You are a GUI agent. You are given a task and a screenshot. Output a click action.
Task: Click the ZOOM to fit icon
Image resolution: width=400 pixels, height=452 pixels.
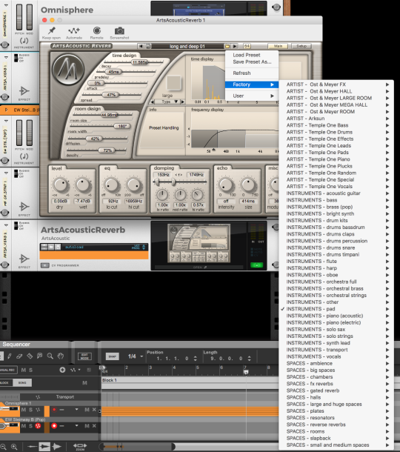(x=80, y=447)
